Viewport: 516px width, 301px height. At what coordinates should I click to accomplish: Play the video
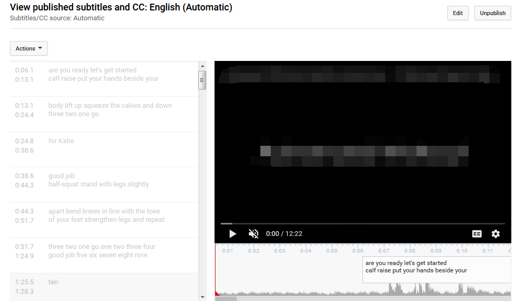(x=233, y=234)
